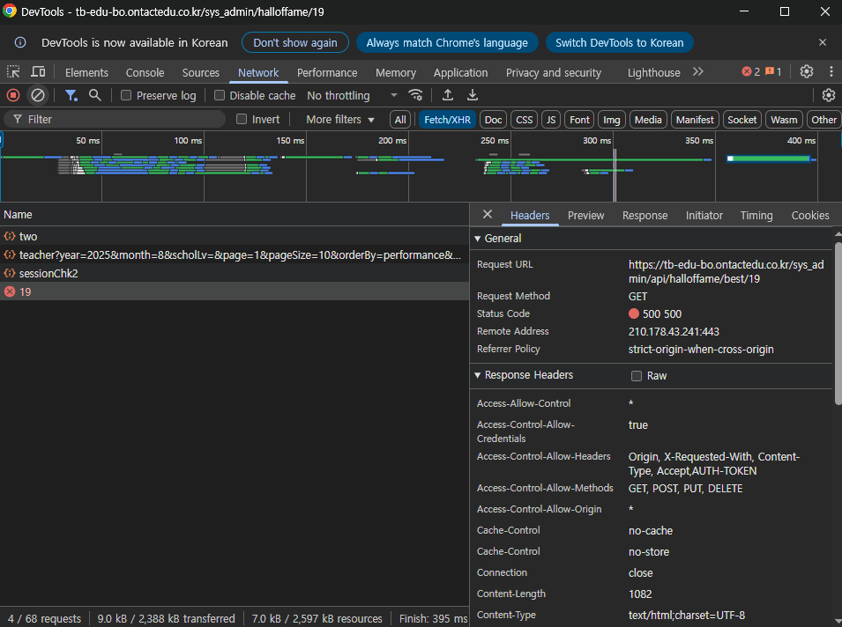This screenshot has height=627, width=842.
Task: Switch to the Console tab
Action: click(145, 72)
